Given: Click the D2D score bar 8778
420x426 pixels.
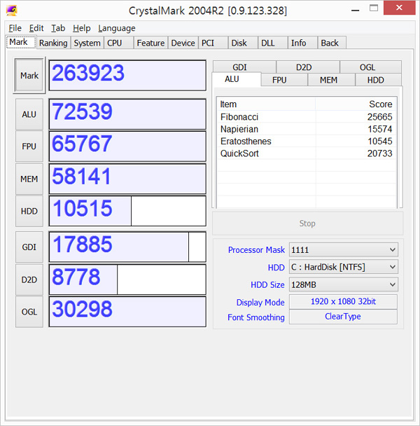Looking at the screenshot, I should [x=127, y=280].
